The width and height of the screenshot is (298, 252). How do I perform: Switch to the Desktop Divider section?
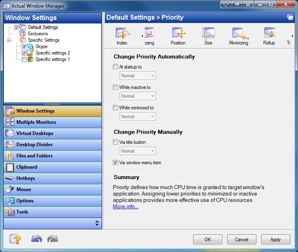click(x=52, y=145)
